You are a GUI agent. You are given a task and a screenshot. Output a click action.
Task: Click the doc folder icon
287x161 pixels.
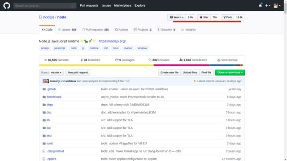44,112
